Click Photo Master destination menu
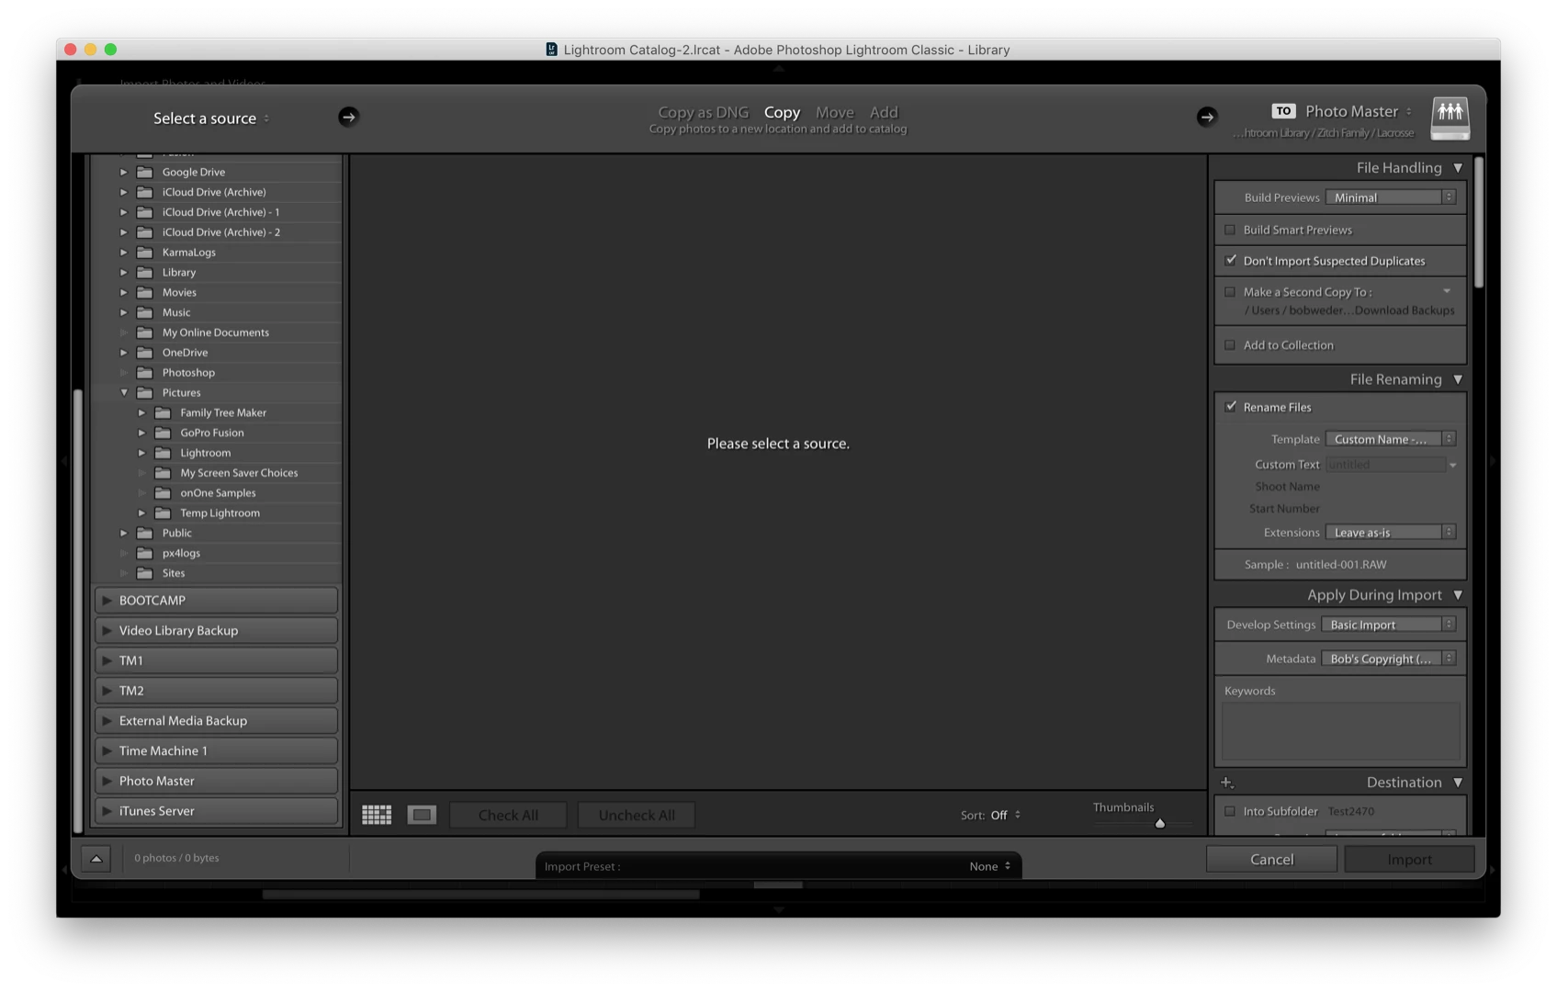Image resolution: width=1557 pixels, height=992 pixels. [1359, 111]
